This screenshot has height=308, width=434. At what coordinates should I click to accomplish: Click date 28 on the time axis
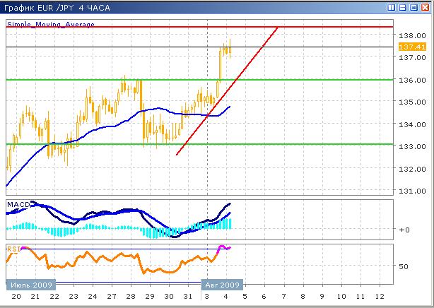(x=131, y=297)
